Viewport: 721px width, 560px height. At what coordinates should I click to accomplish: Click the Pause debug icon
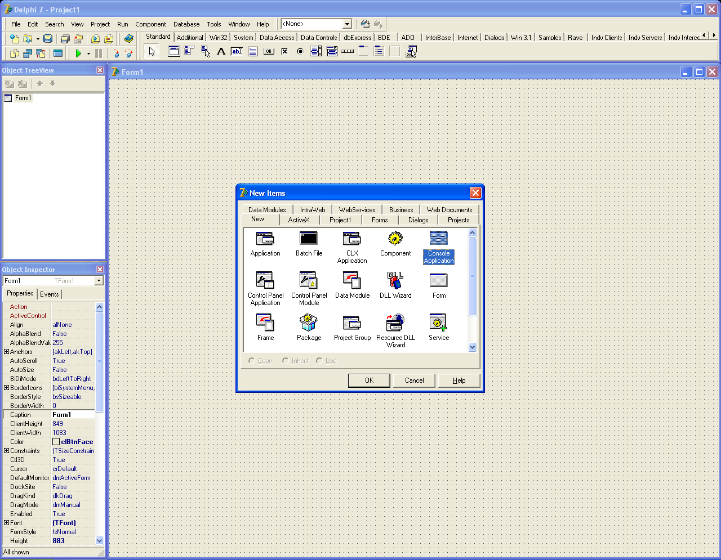[x=99, y=53]
